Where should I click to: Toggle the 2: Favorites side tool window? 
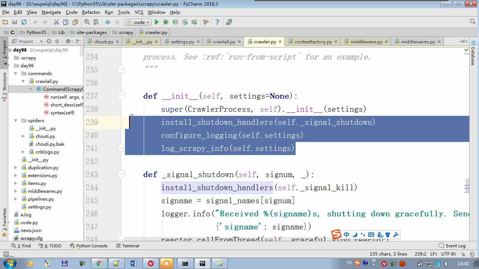4,222
